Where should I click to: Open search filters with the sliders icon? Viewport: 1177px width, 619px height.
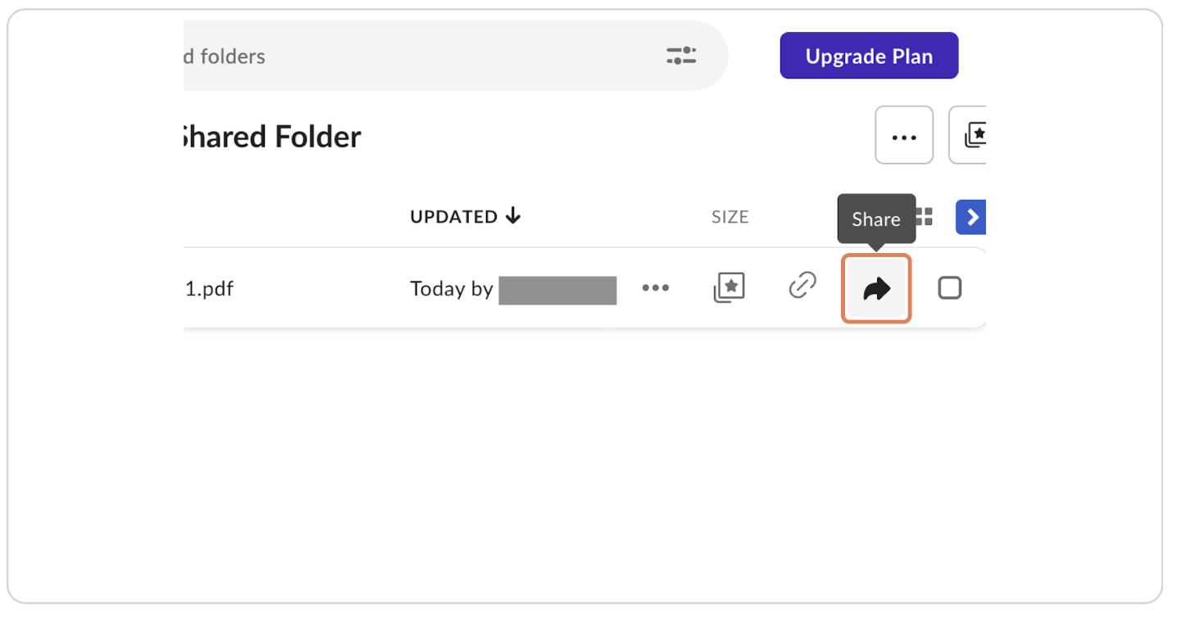[680, 55]
